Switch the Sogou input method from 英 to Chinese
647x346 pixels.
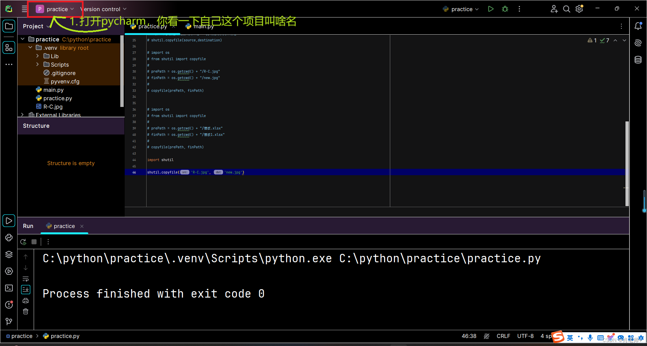point(570,337)
